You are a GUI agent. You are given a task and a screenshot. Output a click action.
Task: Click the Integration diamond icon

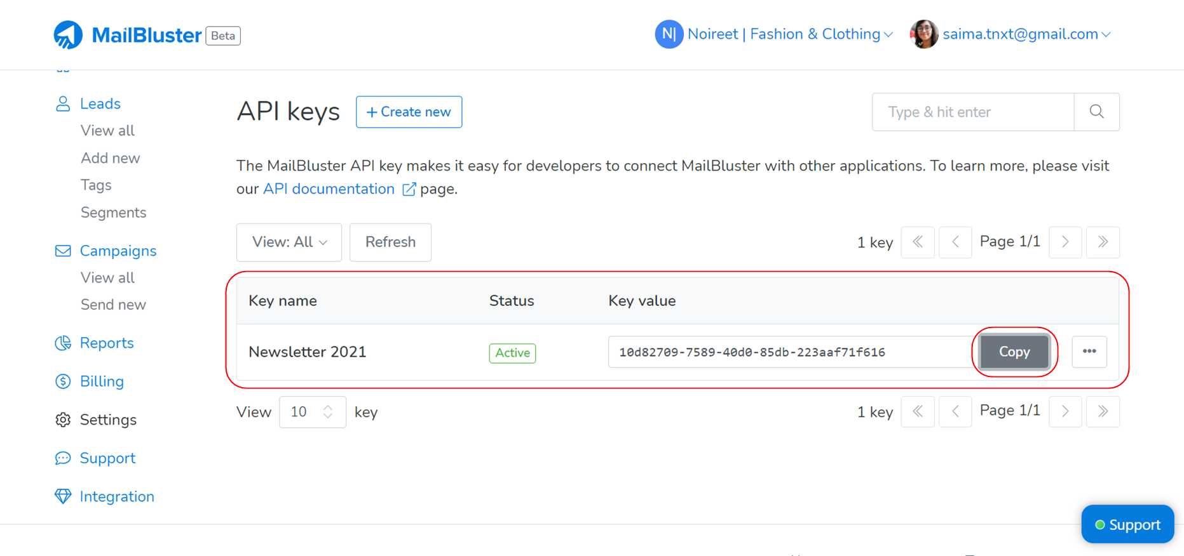[63, 496]
